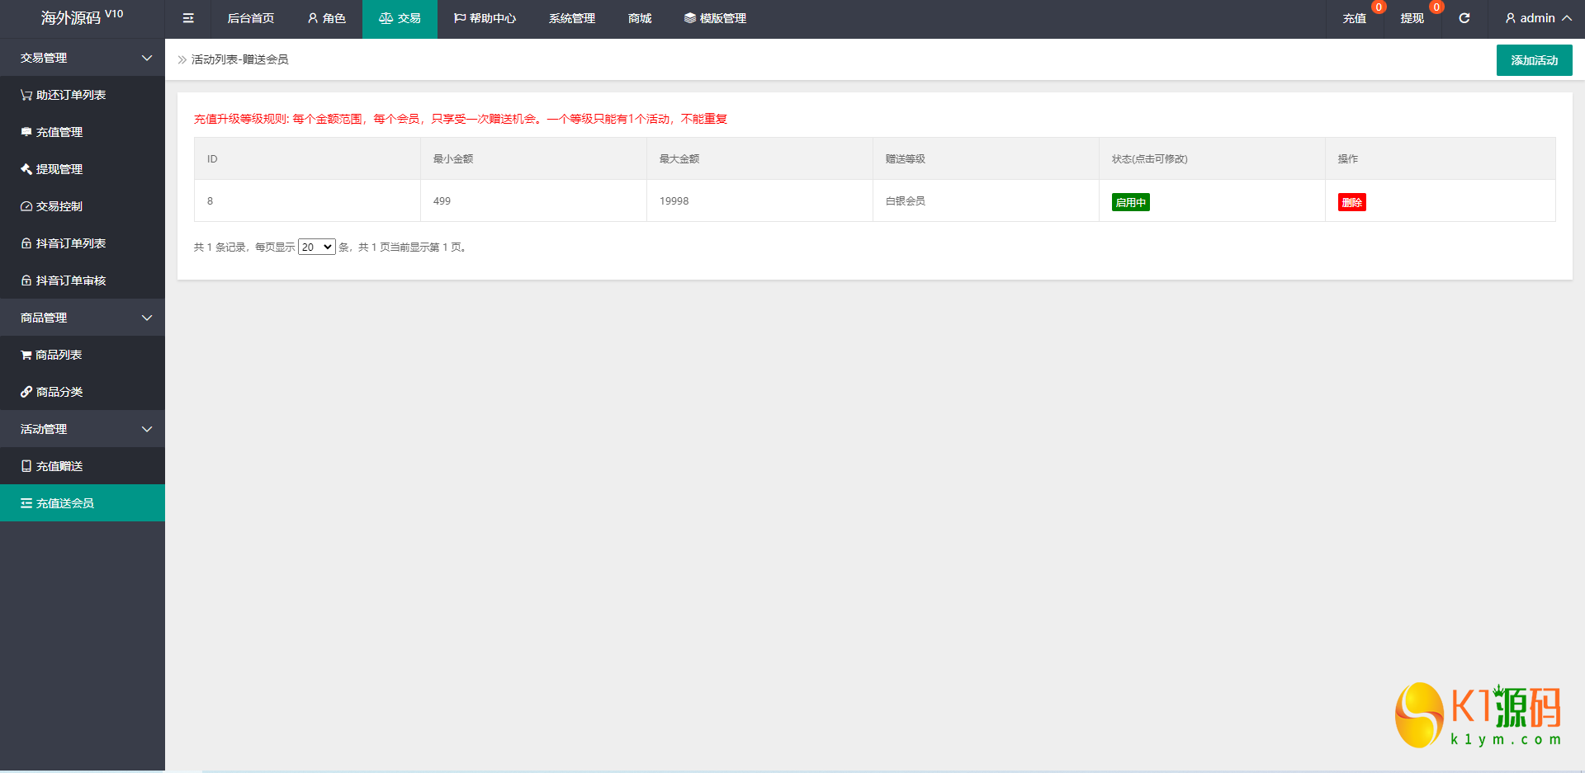Toggle the sidebar collapse hamburger icon
Image resolution: width=1585 pixels, height=773 pixels.
(188, 18)
